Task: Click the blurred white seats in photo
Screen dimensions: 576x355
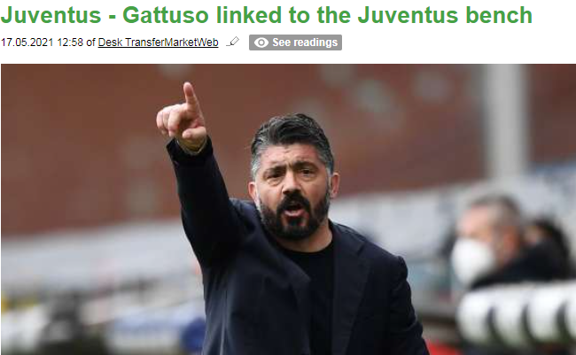Action: (518, 316)
